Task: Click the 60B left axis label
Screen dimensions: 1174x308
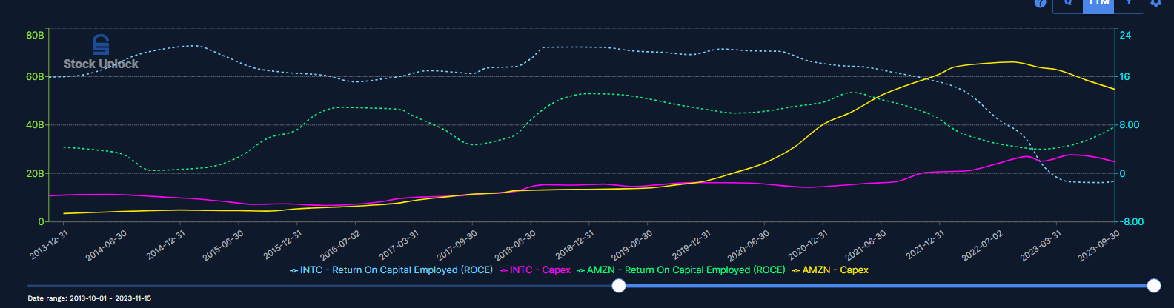Action: pyautogui.click(x=35, y=76)
